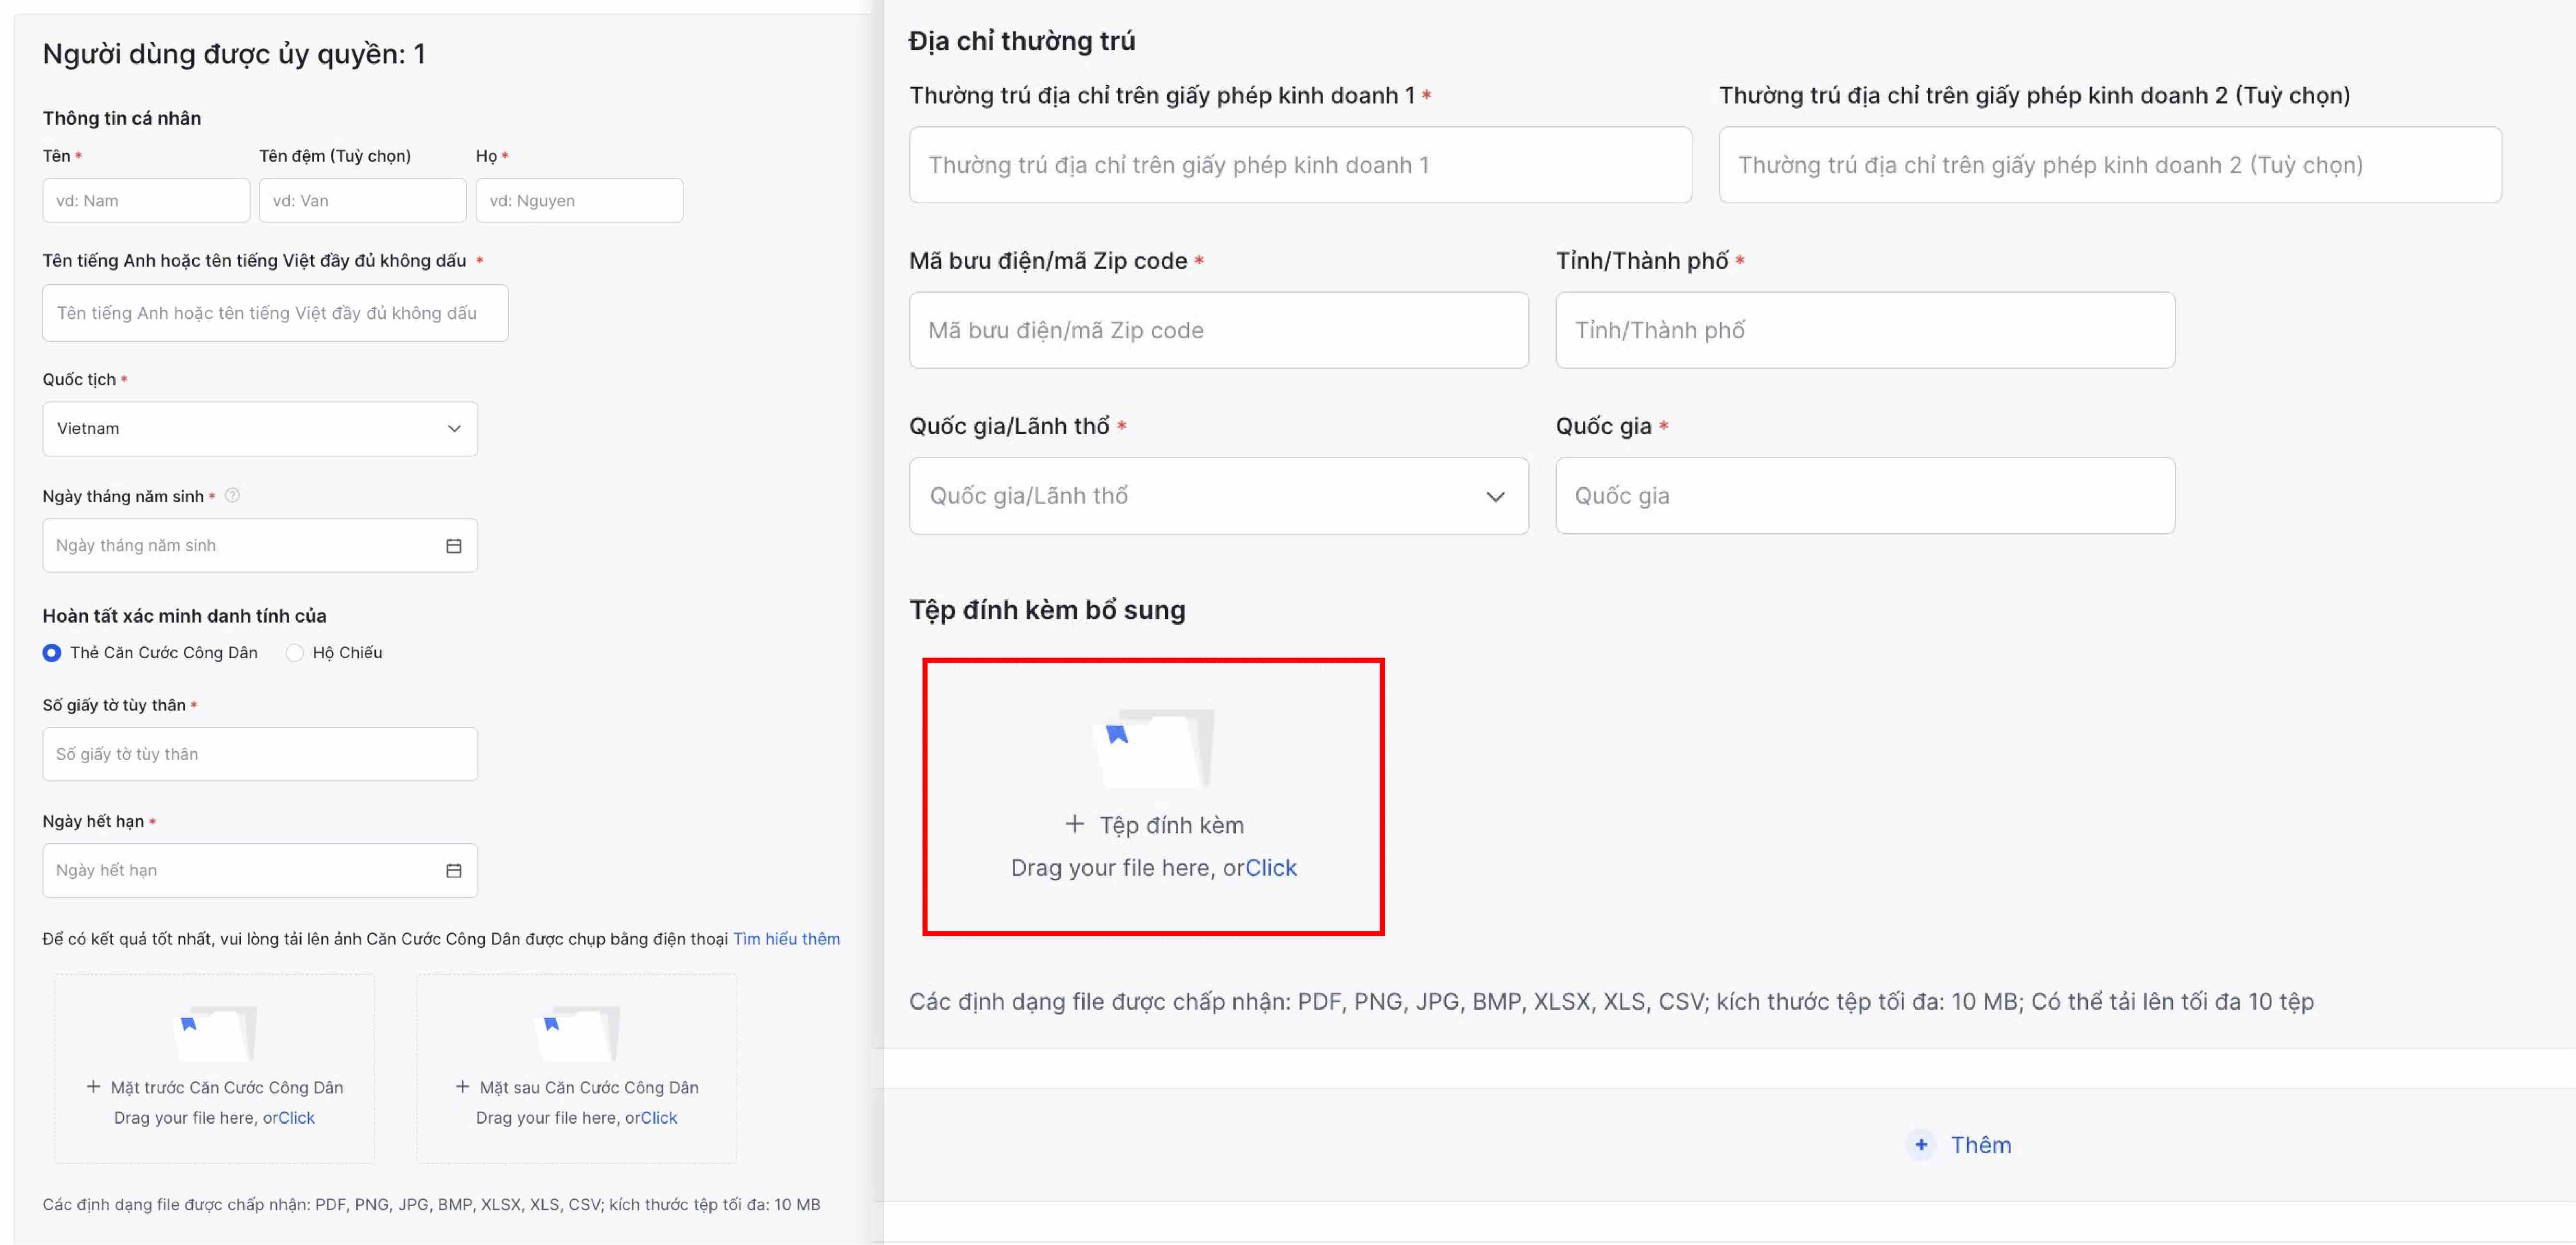Click the Click link under Mặt trước Căn Cước
Viewport: 2576px width, 1245px height.
click(296, 1118)
